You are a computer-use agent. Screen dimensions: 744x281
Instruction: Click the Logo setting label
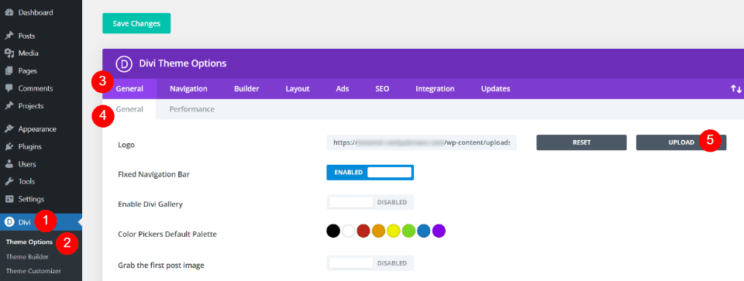point(126,145)
